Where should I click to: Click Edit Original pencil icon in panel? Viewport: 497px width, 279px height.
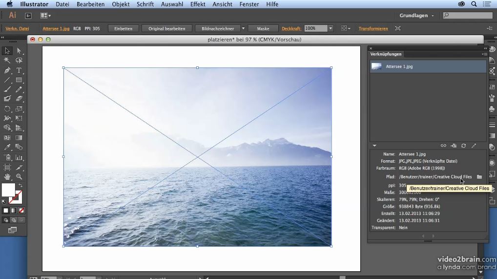click(474, 146)
